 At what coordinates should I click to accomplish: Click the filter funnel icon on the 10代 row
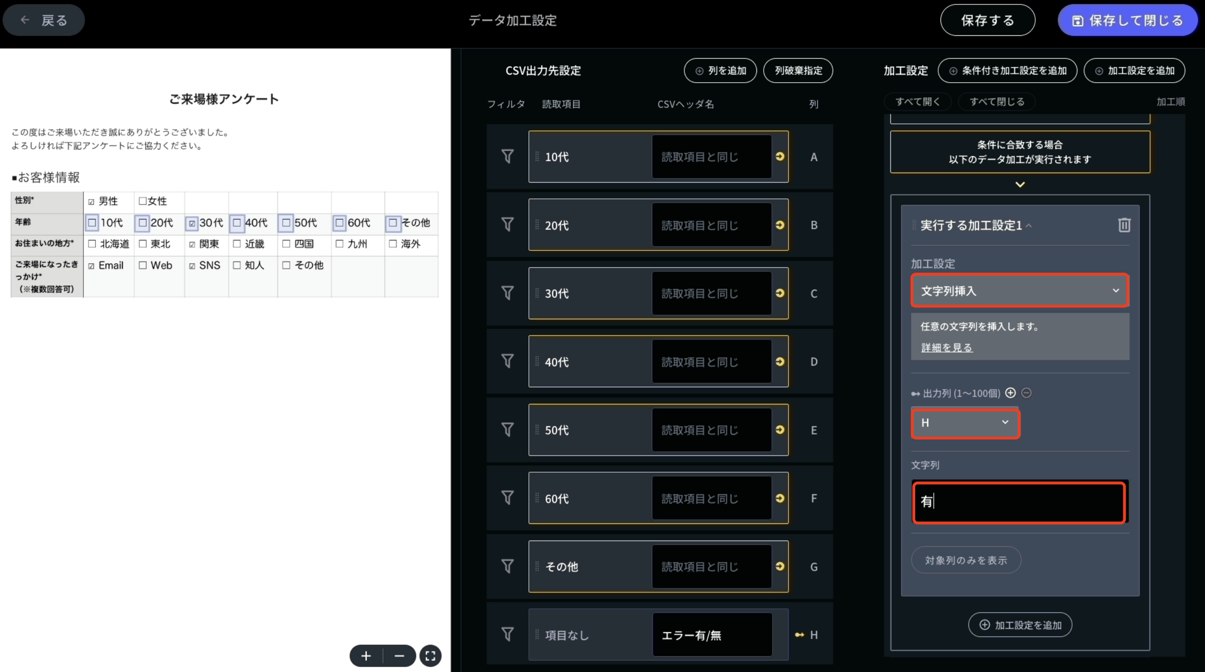pos(508,157)
